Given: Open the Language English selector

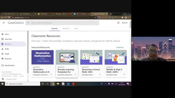Looking at the screenshot, I should pos(11,79).
